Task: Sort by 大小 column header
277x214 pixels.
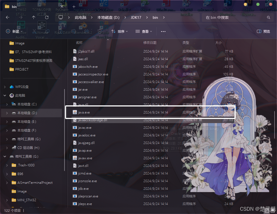Action: 218,42
